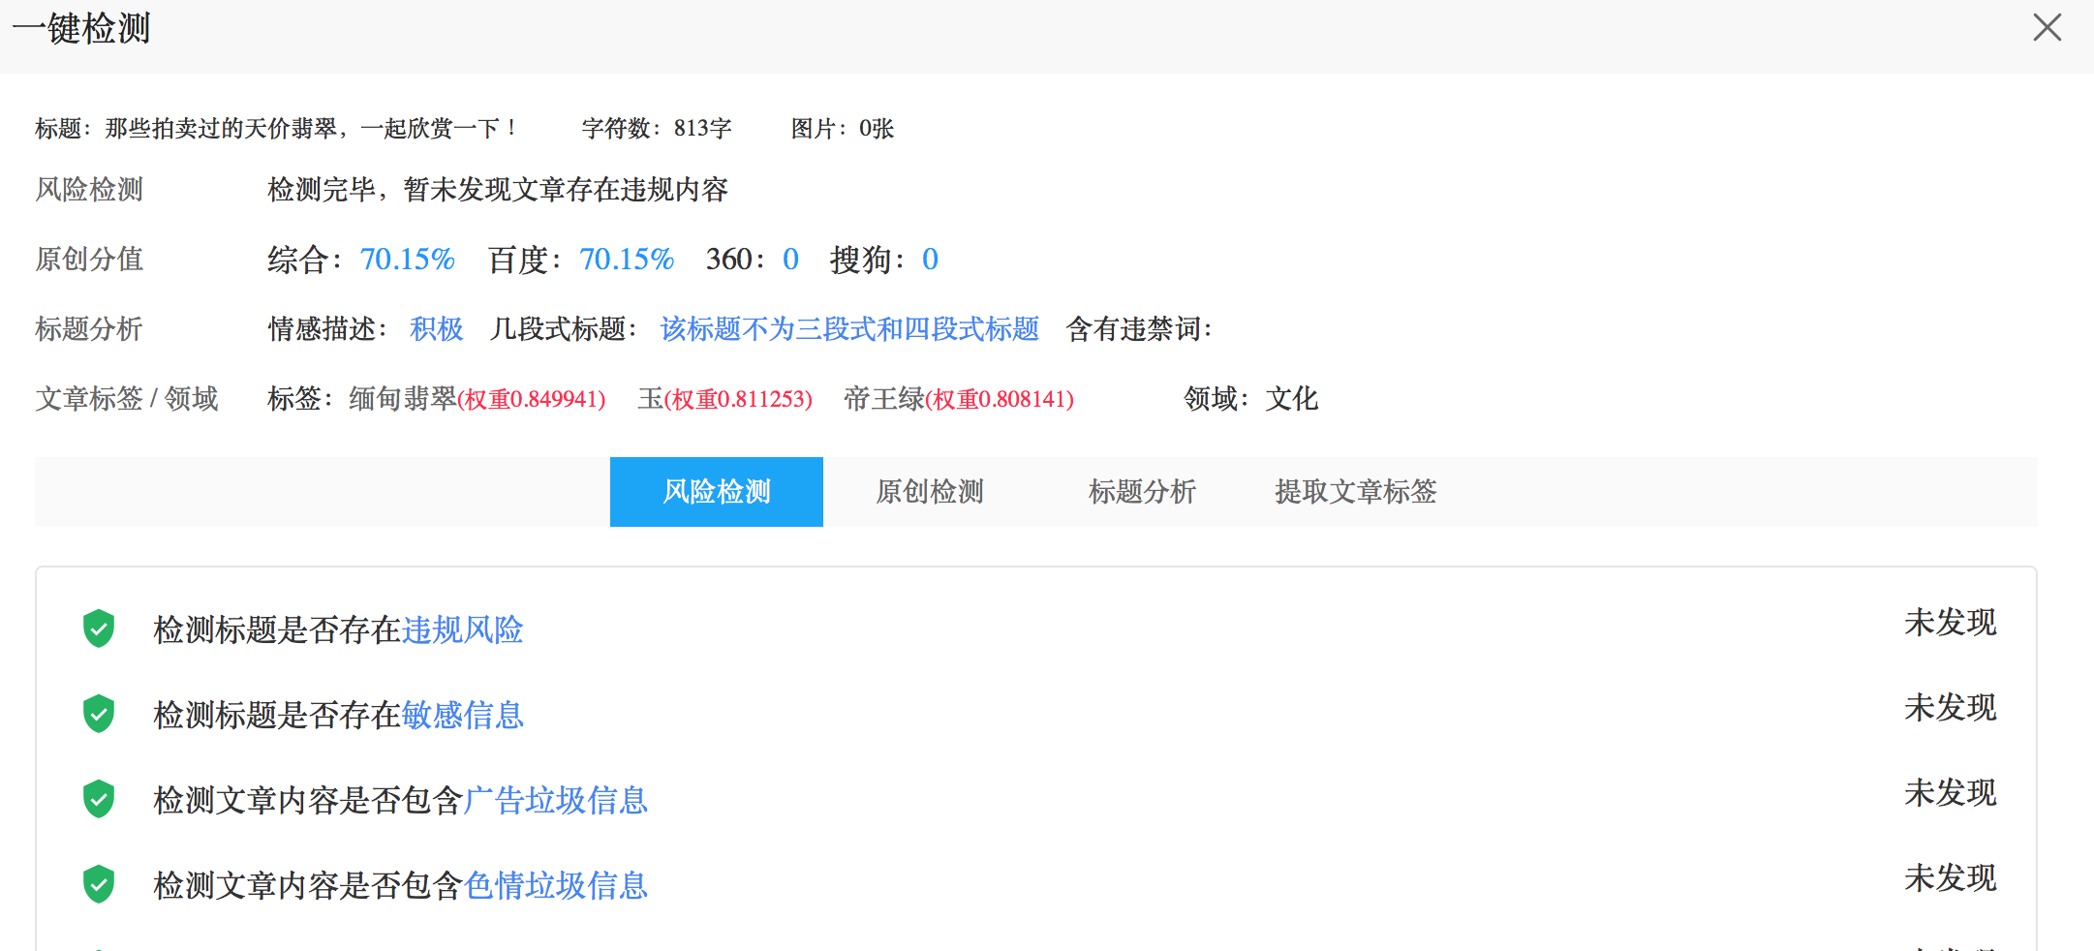Click the shield icon beside 色情垃圾信息 row
Screen dimensions: 2094x951
click(98, 882)
